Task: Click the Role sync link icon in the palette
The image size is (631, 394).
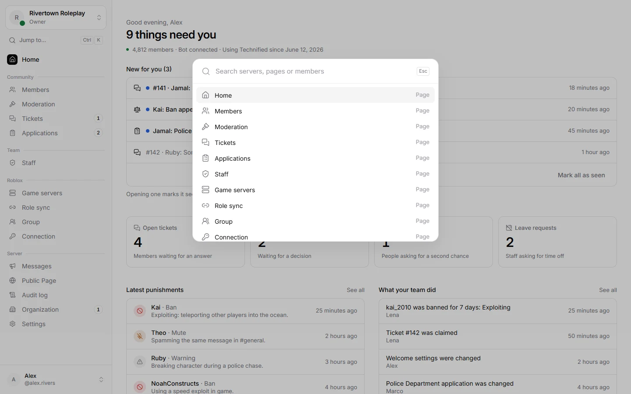Action: click(x=206, y=205)
